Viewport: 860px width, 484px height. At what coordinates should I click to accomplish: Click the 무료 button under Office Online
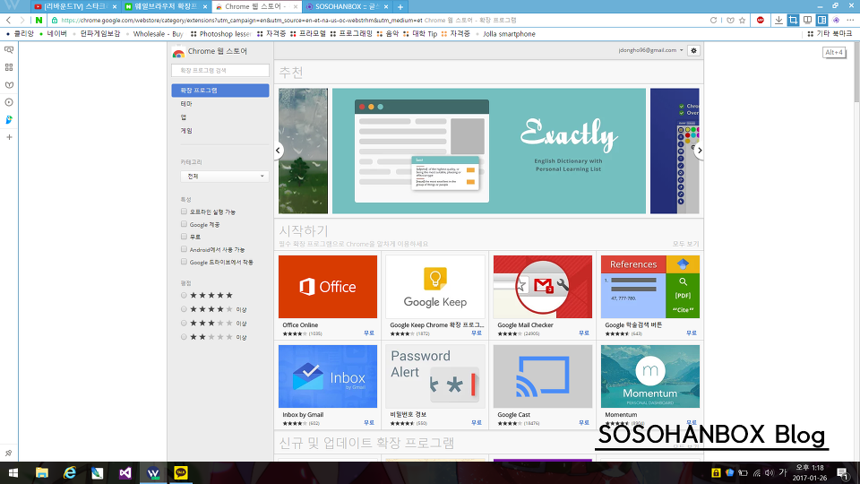pos(368,333)
